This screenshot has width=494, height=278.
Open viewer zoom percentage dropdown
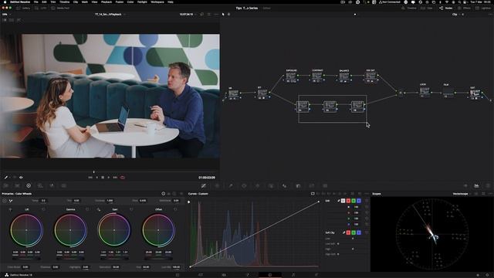click(x=6, y=14)
